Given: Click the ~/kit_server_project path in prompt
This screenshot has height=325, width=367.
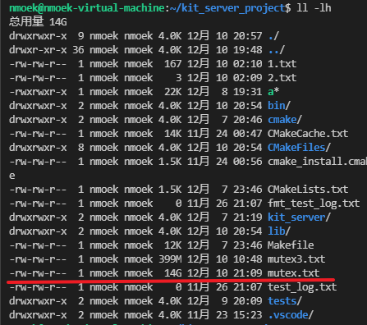Looking at the screenshot, I should 227,8.
